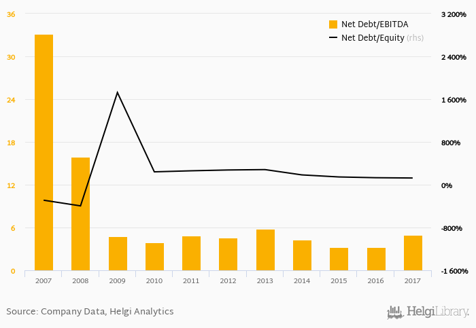This screenshot has height=328, width=476.
Task: Click the orange Net Debt/EBITDA legend swatch
Action: (333, 24)
